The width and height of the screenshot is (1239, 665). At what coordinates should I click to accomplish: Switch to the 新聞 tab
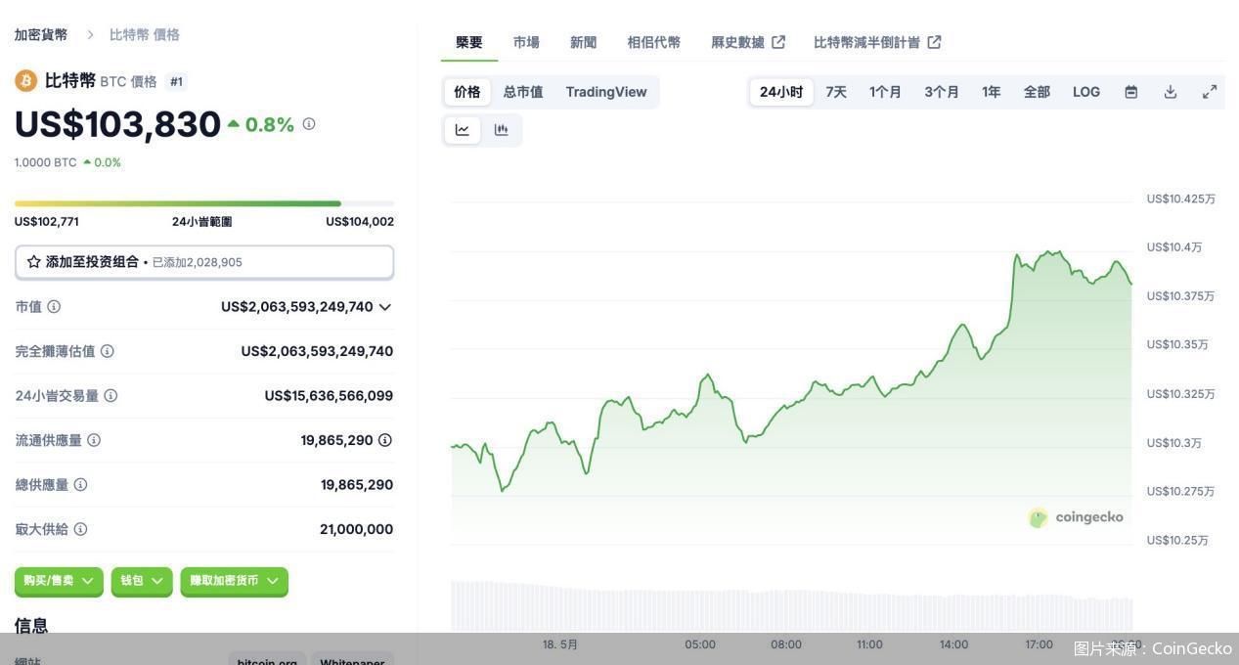pyautogui.click(x=583, y=42)
